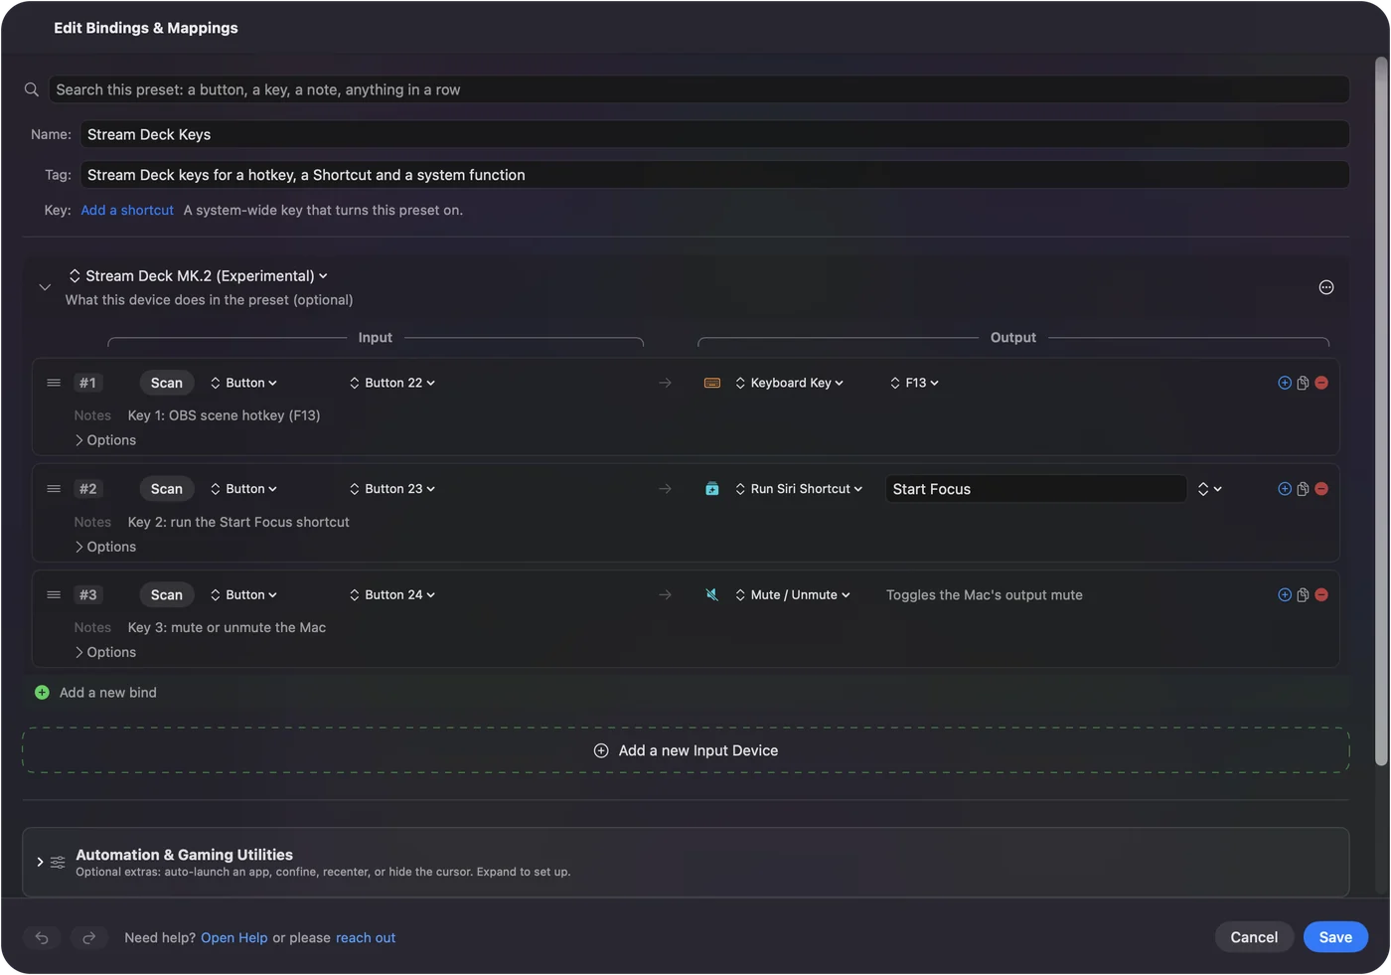The height and width of the screenshot is (975, 1391).
Task: Open the Keyboard Key output type dropdown
Action: [789, 383]
